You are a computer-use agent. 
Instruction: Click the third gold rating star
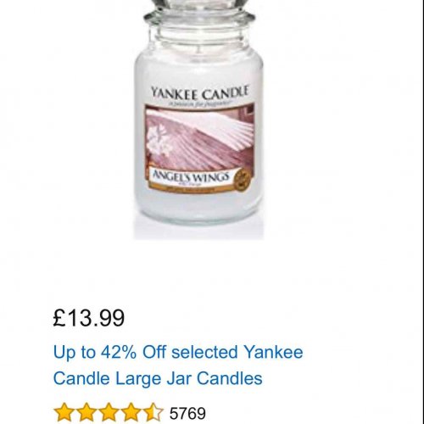pyautogui.click(x=109, y=412)
